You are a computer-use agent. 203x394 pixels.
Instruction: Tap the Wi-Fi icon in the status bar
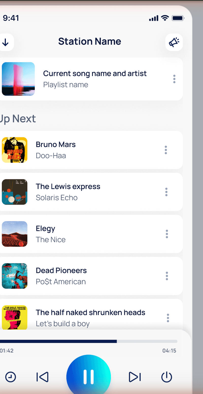[165, 18]
